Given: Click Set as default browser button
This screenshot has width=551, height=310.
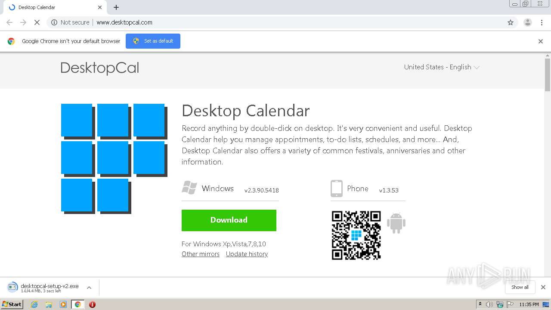Looking at the screenshot, I should (153, 41).
